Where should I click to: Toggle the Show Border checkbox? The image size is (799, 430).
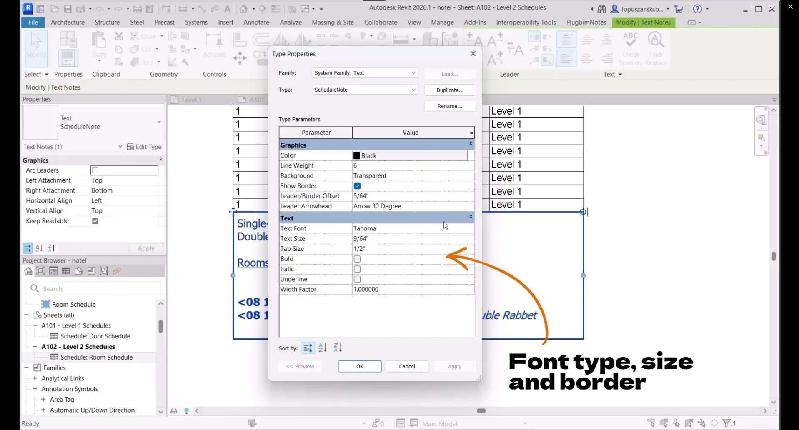[357, 186]
